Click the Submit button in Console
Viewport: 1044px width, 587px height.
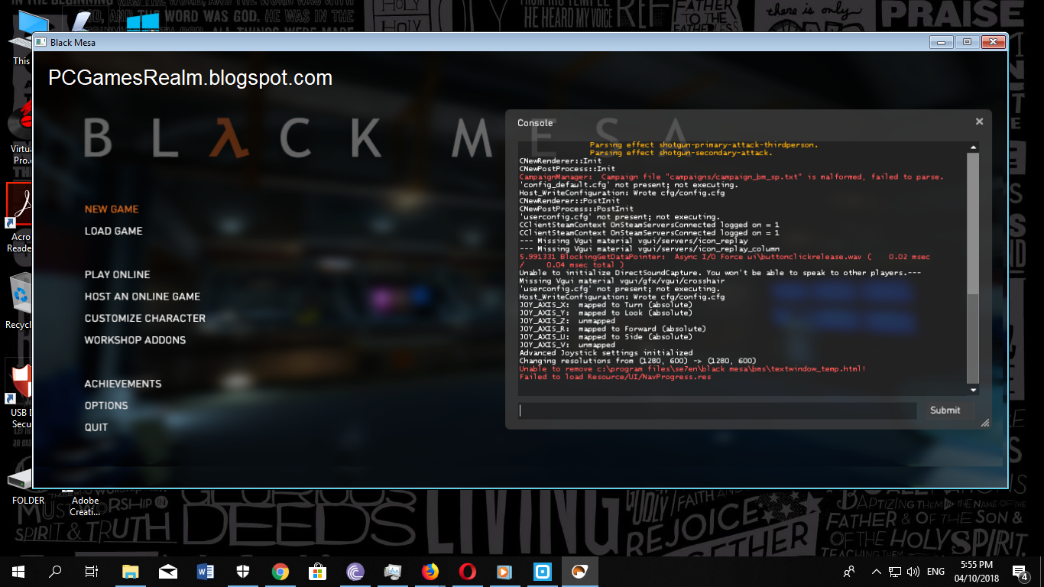(x=945, y=410)
